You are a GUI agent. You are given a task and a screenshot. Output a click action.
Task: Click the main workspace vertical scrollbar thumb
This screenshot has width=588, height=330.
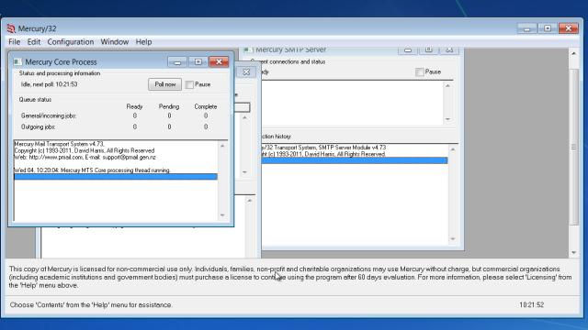coord(574,147)
